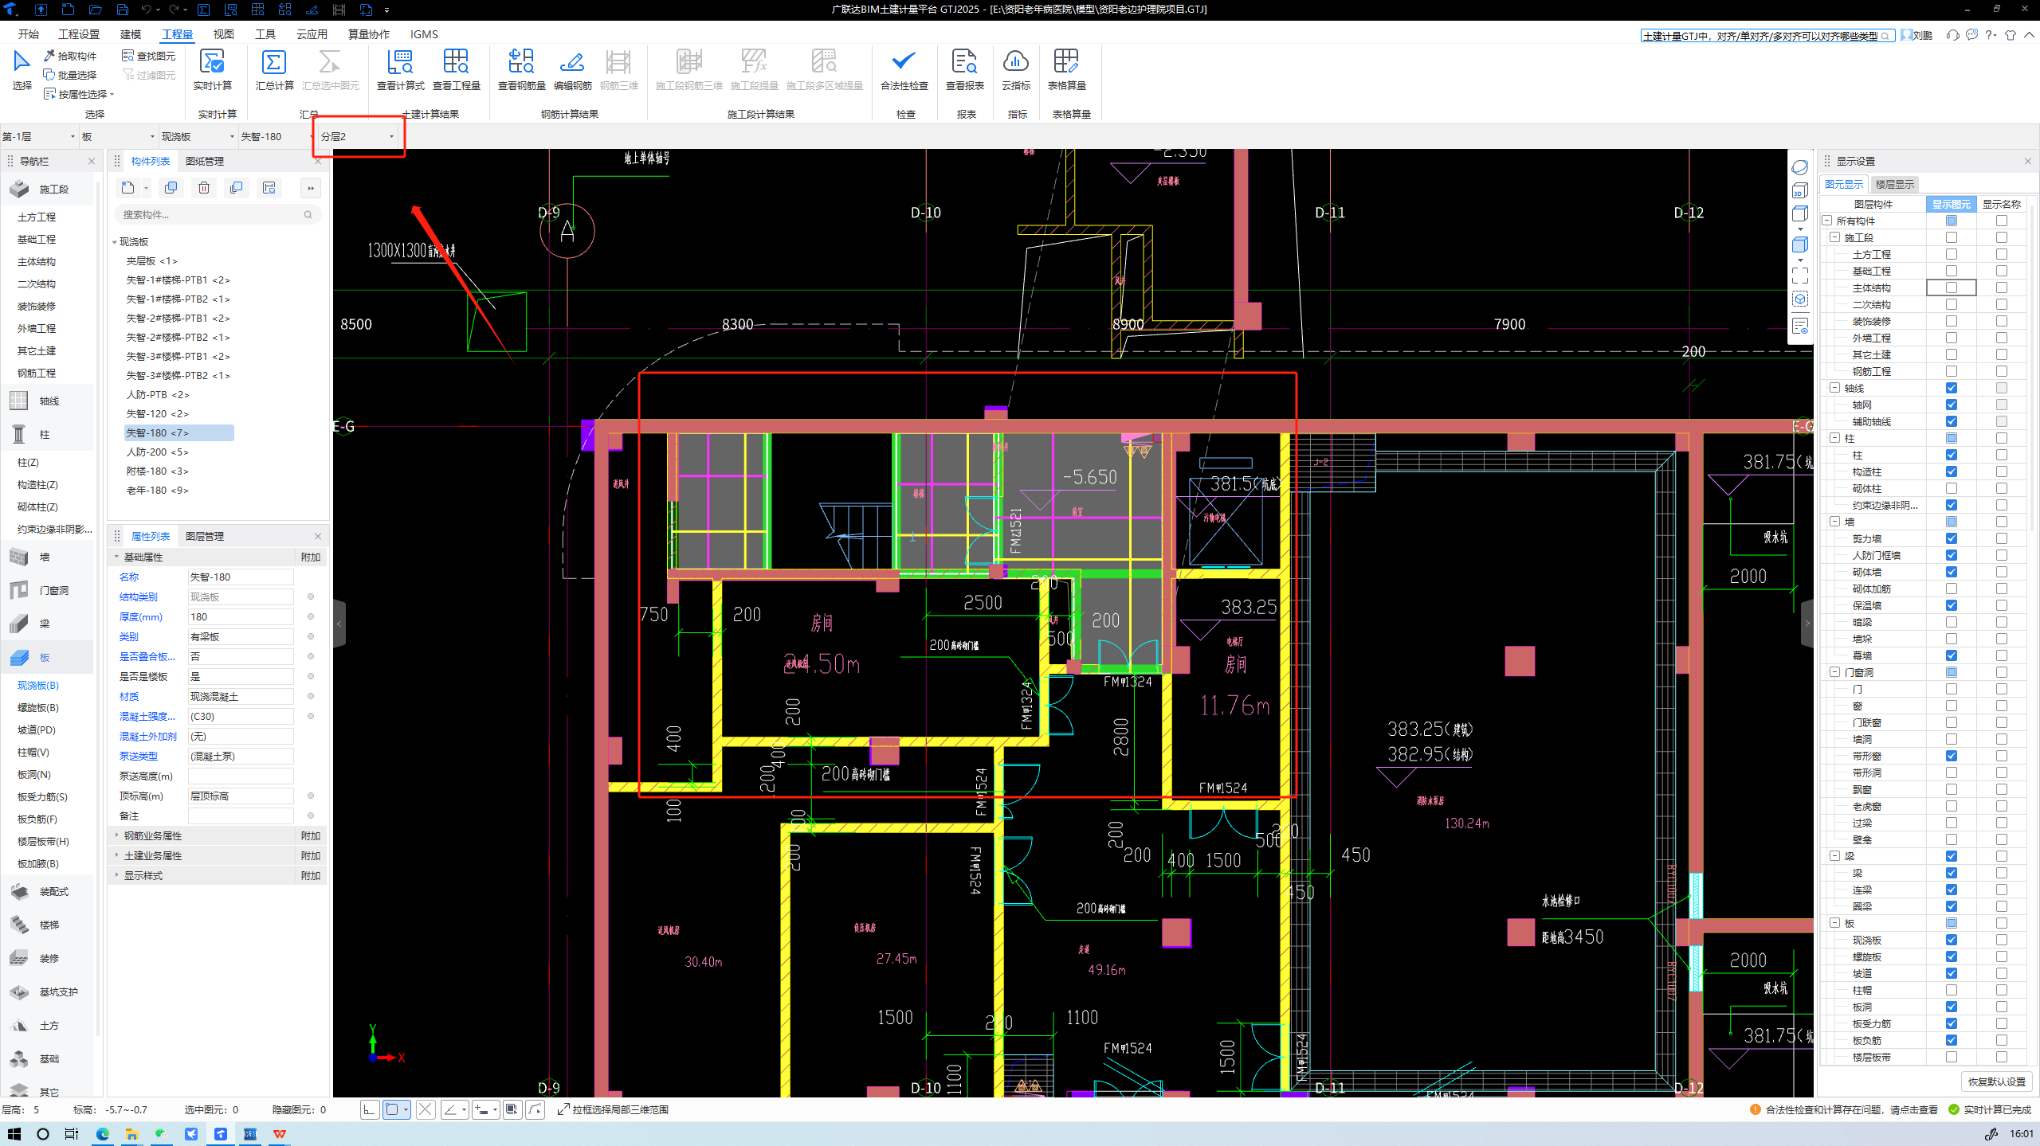Click 拉框选择局部三维范围 button
The width and height of the screenshot is (2040, 1146).
(614, 1110)
